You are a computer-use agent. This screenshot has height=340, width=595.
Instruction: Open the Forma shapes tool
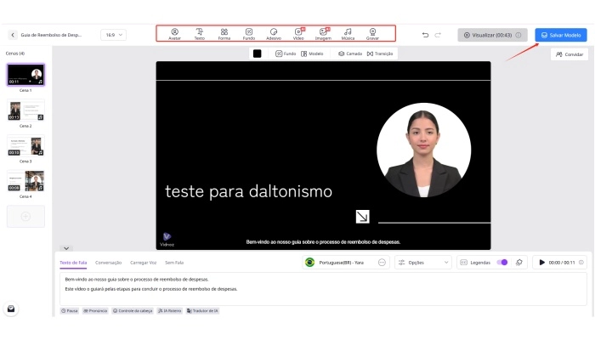tap(224, 34)
